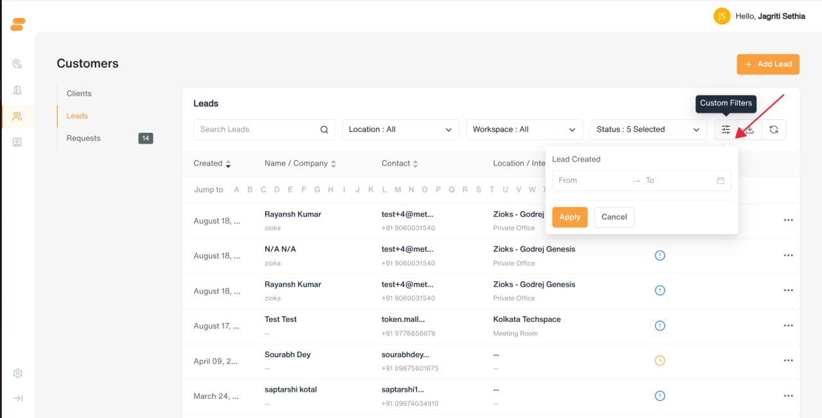
Task: Click the Apply button
Action: 570,217
